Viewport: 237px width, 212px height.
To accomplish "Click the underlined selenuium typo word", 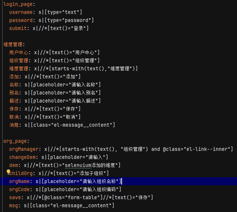I will [78, 165].
